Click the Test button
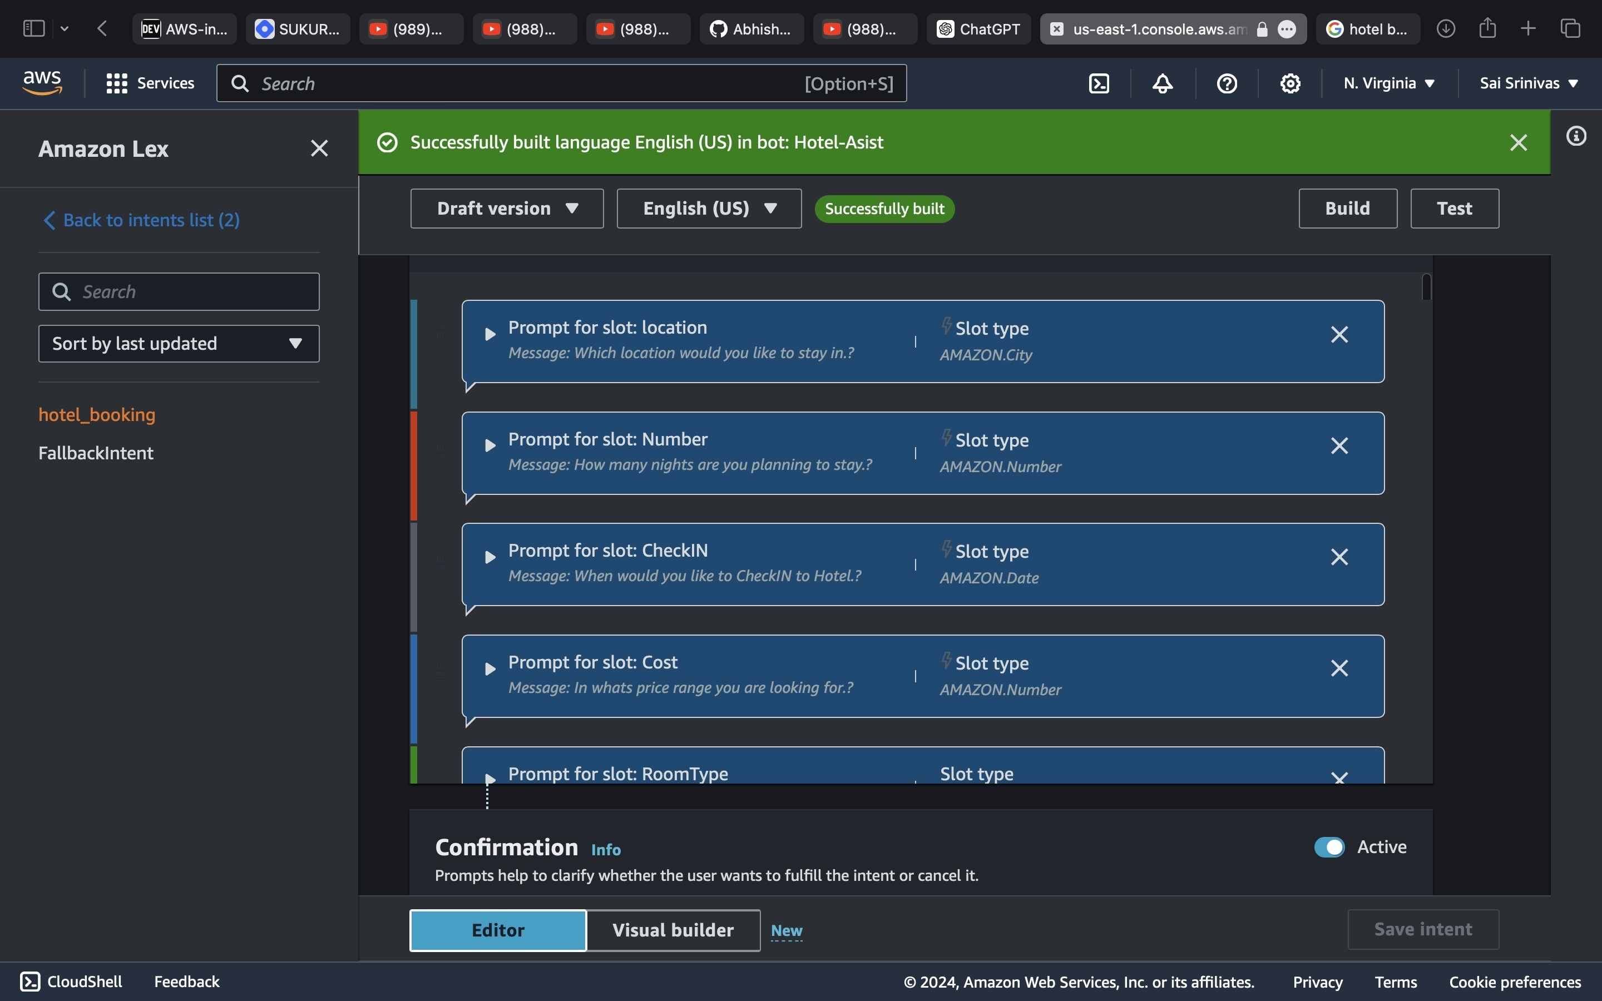1602x1001 pixels. tap(1453, 209)
